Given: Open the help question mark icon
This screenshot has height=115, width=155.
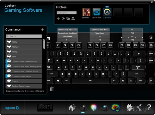Looking at the screenshot, I should click(x=149, y=107).
